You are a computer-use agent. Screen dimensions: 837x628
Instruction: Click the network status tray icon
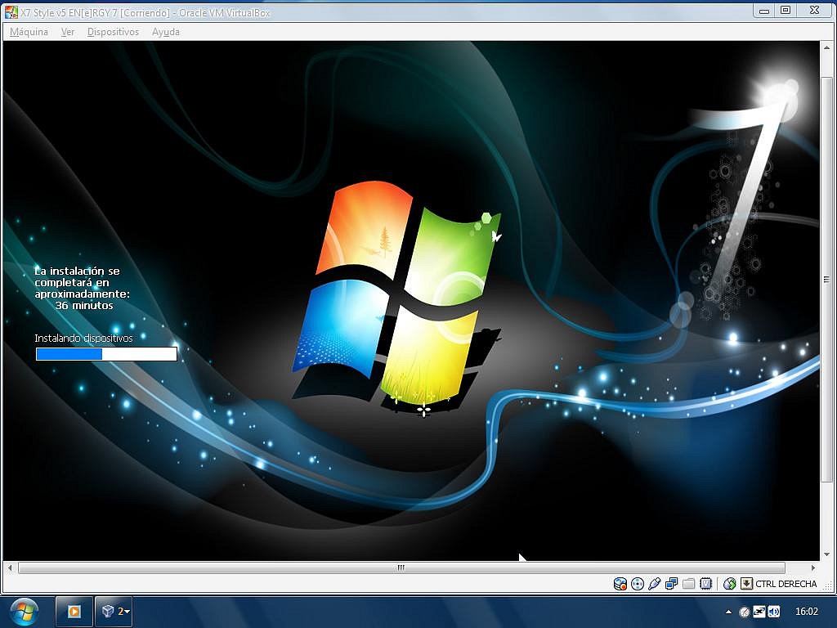(759, 612)
